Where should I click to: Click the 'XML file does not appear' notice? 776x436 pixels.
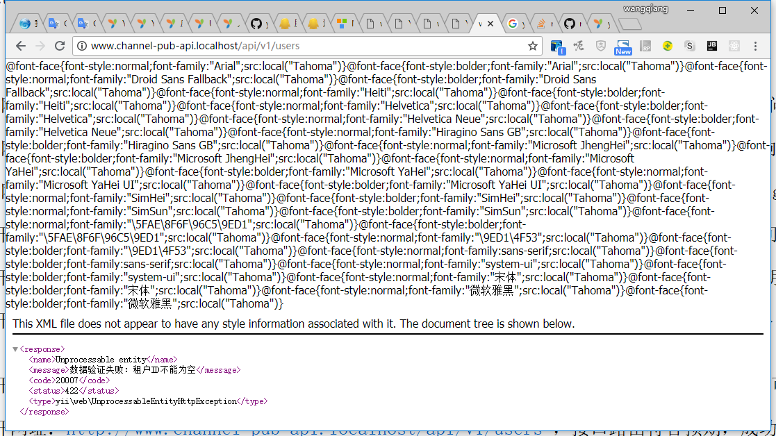pos(293,324)
